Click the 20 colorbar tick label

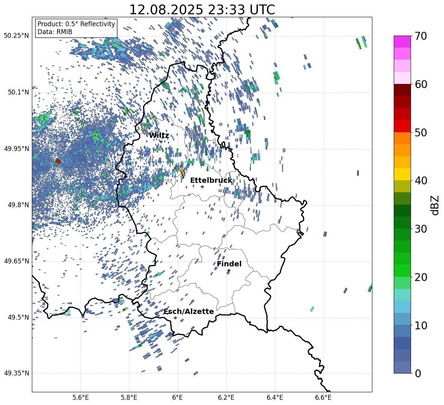coord(421,277)
